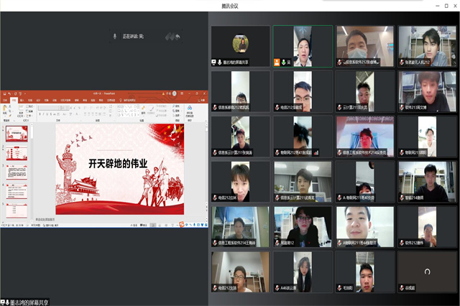Click the muted mic icon on 张贤豪无人机212 tile
This screenshot has width=460, height=306.
click(x=402, y=62)
